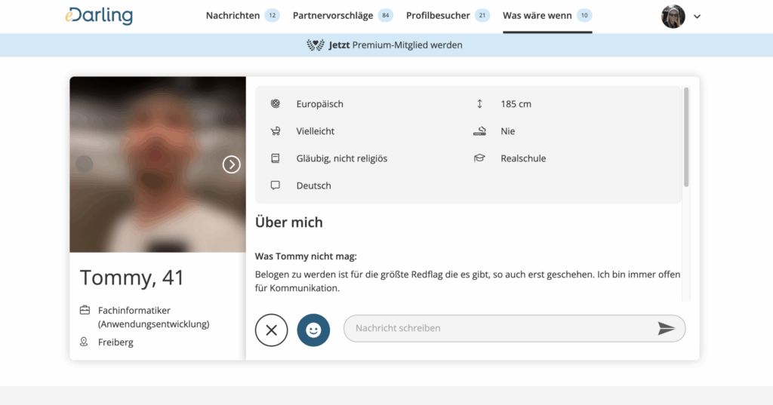Click the name text "Tommy, 41"

pos(131,278)
